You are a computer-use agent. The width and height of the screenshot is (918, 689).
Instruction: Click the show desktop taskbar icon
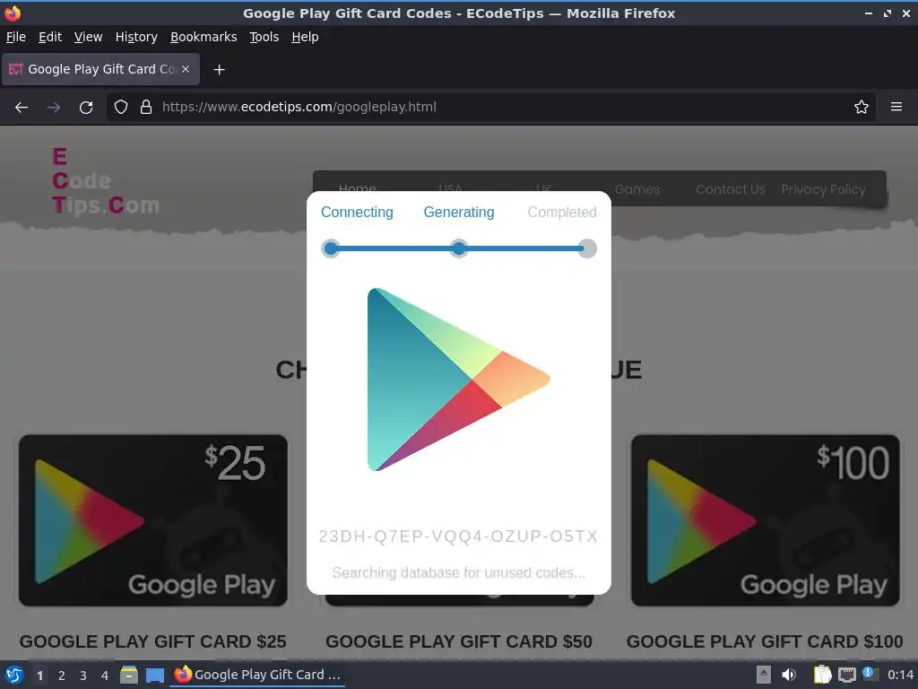(155, 675)
